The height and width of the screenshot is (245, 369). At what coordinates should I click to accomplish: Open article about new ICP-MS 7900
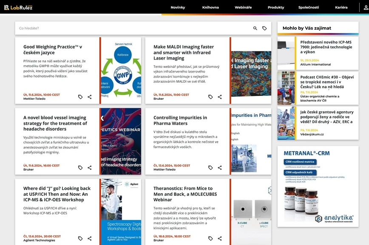[x=326, y=47]
